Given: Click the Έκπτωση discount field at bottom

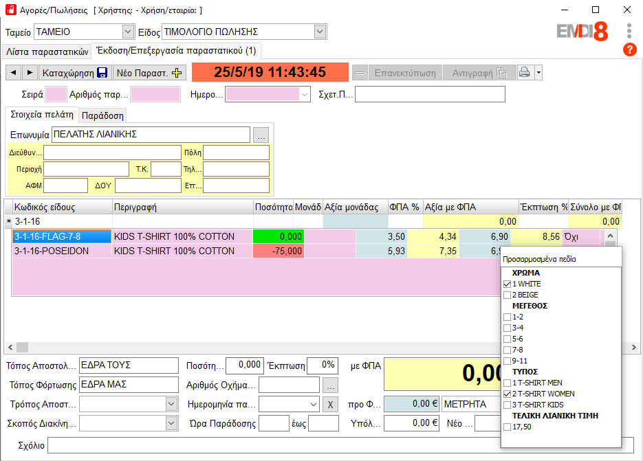Looking at the screenshot, I should [323, 366].
